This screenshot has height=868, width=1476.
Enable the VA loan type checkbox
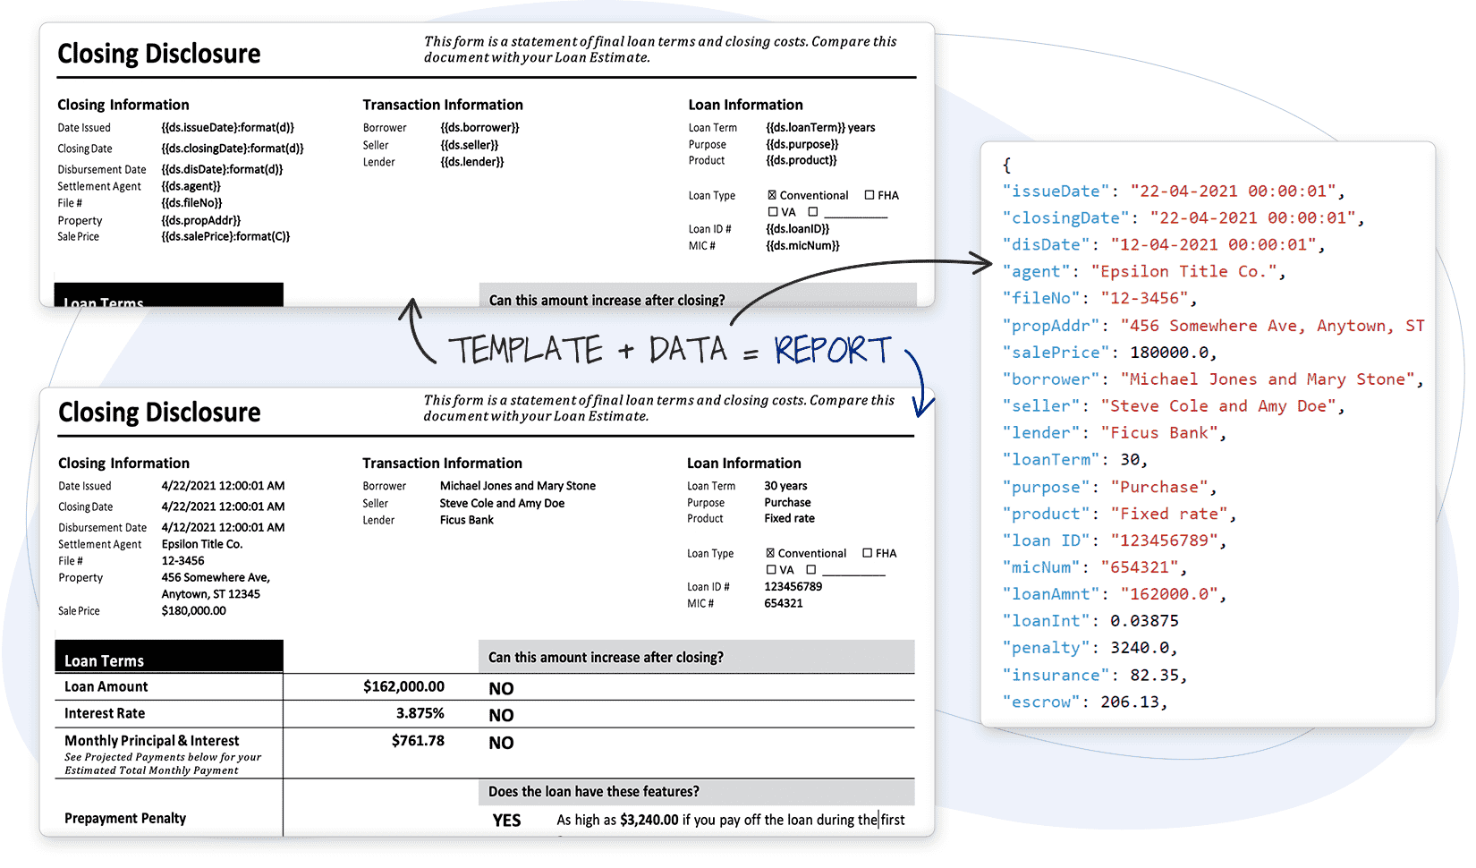pos(773,570)
